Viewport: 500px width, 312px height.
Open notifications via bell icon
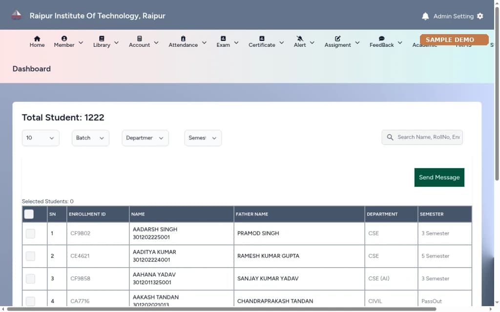[x=425, y=16]
